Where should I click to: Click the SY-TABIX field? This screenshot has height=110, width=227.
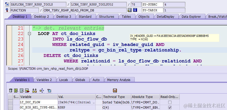[152, 10]
